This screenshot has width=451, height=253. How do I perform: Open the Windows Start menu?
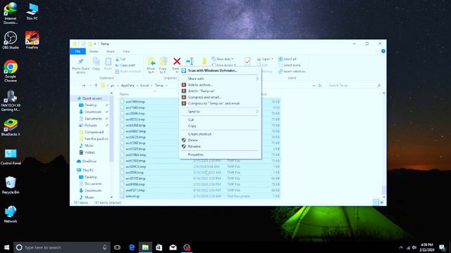pyautogui.click(x=6, y=247)
